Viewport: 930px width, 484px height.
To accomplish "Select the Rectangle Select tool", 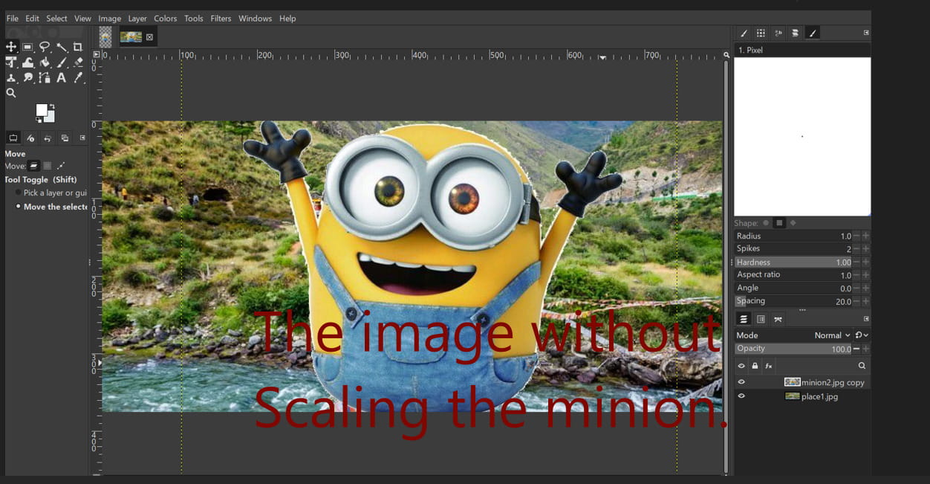I will pos(27,47).
